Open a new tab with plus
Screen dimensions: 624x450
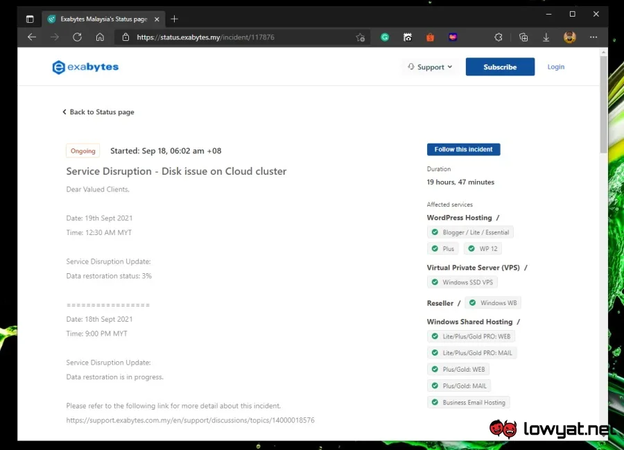[x=174, y=19]
